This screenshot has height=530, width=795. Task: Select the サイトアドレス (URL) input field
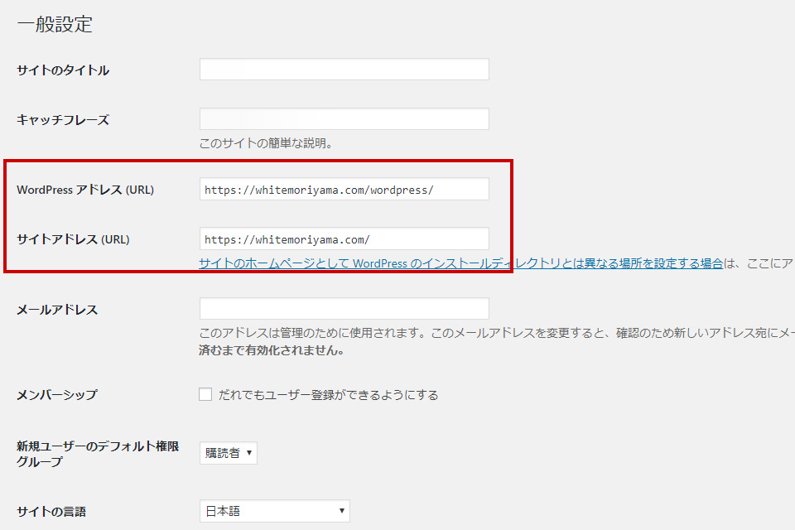(x=344, y=239)
